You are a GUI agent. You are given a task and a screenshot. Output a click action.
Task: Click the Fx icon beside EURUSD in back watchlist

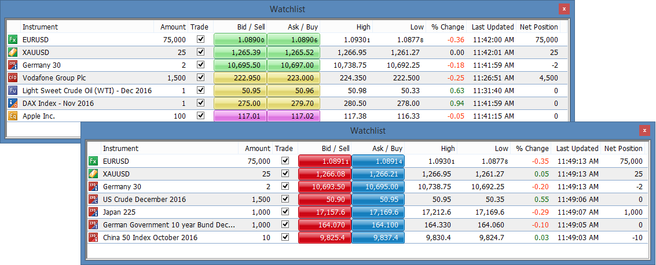coord(12,39)
